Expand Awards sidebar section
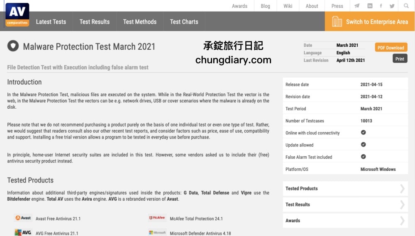Image resolution: width=415 pixels, height=236 pixels. pyautogui.click(x=345, y=220)
